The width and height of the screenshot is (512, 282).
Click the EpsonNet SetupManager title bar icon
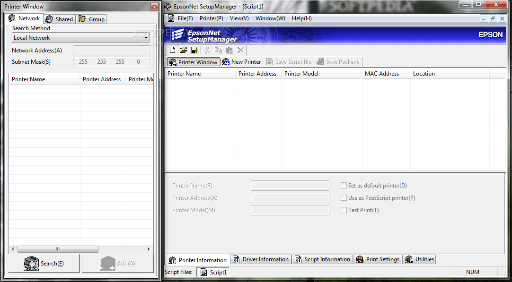click(x=168, y=6)
